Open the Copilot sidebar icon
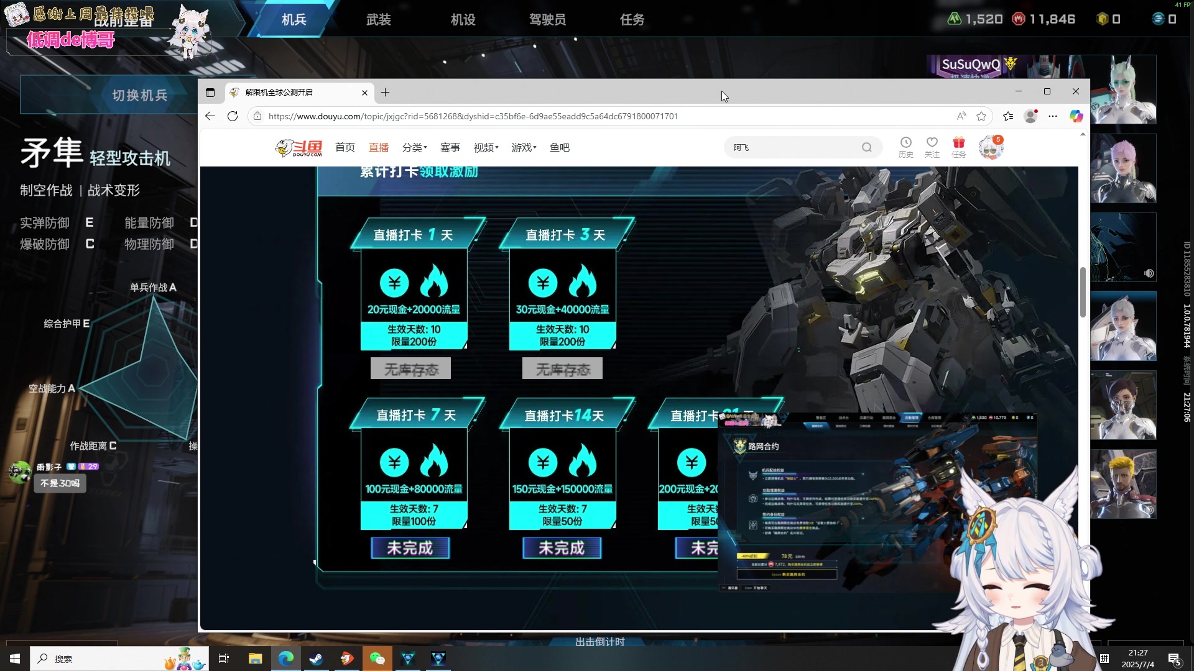 (1076, 116)
